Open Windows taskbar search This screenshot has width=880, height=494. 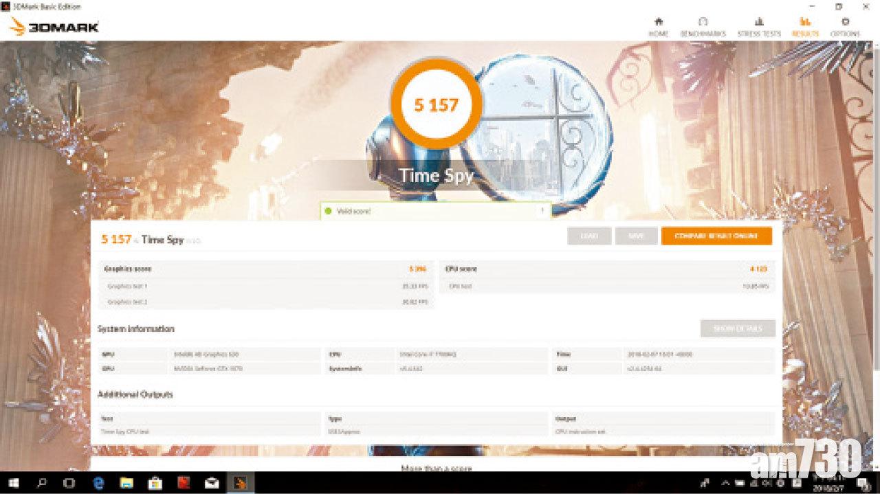coord(42,482)
